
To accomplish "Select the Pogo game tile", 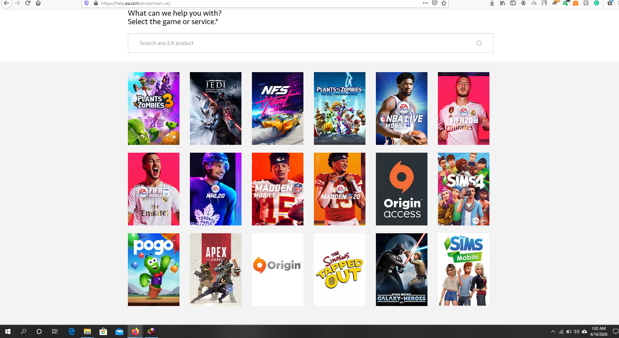I will click(154, 269).
